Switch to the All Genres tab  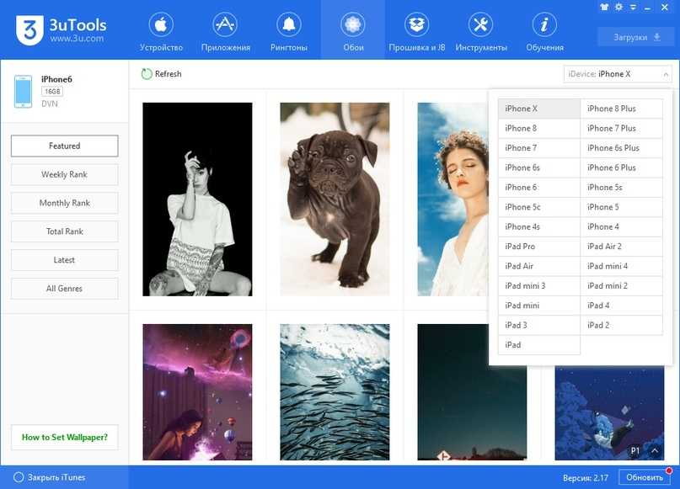(64, 289)
